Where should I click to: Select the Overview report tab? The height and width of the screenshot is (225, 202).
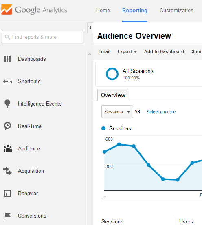[113, 95]
